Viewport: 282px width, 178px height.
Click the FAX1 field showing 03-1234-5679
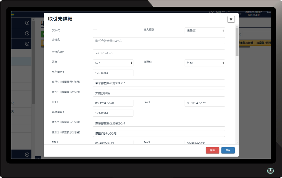pyautogui.click(x=205, y=103)
